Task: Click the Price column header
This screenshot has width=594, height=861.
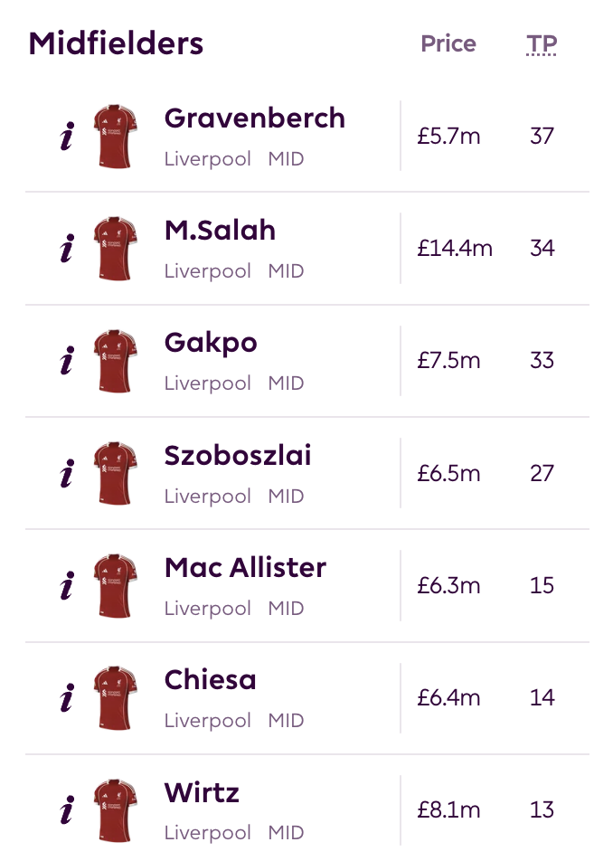Action: pyautogui.click(x=448, y=43)
